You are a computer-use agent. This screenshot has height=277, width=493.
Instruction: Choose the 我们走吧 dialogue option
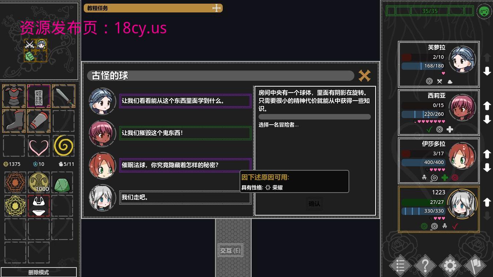185,197
